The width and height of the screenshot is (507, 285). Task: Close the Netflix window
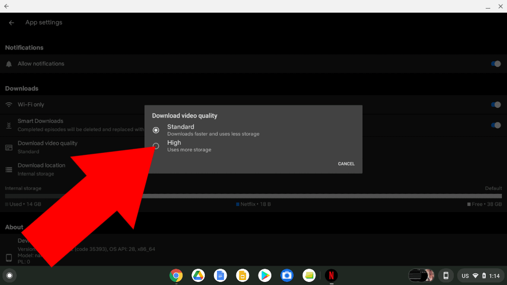point(500,6)
